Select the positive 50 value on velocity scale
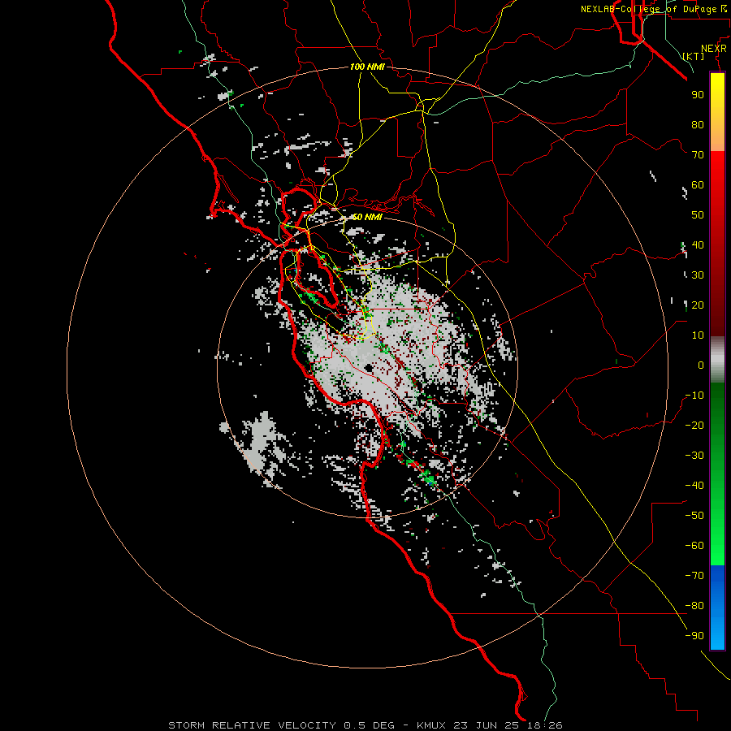This screenshot has height=731, width=731. point(698,215)
